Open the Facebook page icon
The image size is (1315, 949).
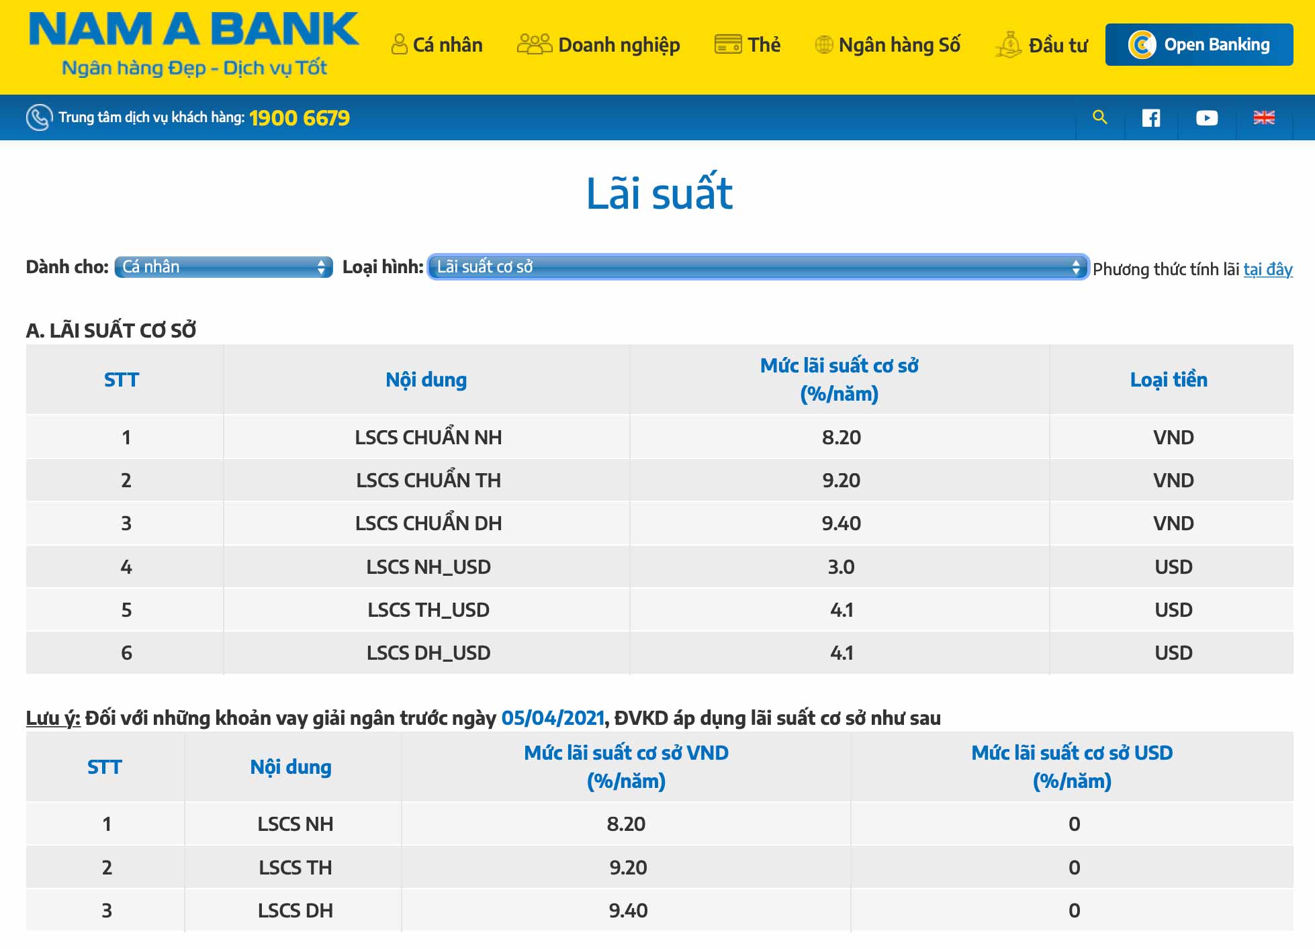click(1151, 118)
